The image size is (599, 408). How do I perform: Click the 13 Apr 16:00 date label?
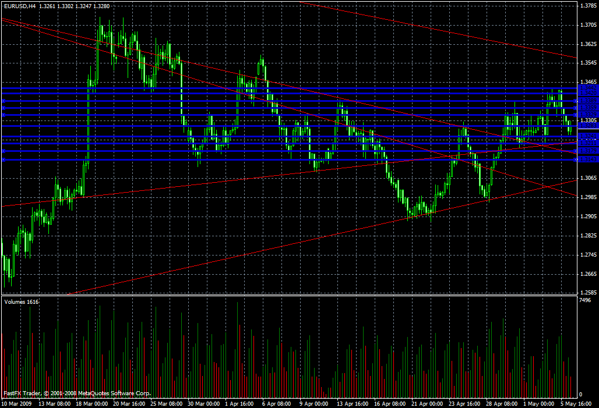pyautogui.click(x=353, y=404)
